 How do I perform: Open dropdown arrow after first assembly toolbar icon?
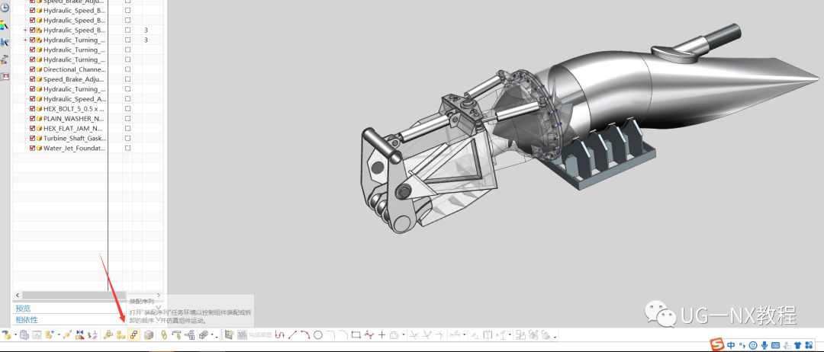[x=16, y=334]
